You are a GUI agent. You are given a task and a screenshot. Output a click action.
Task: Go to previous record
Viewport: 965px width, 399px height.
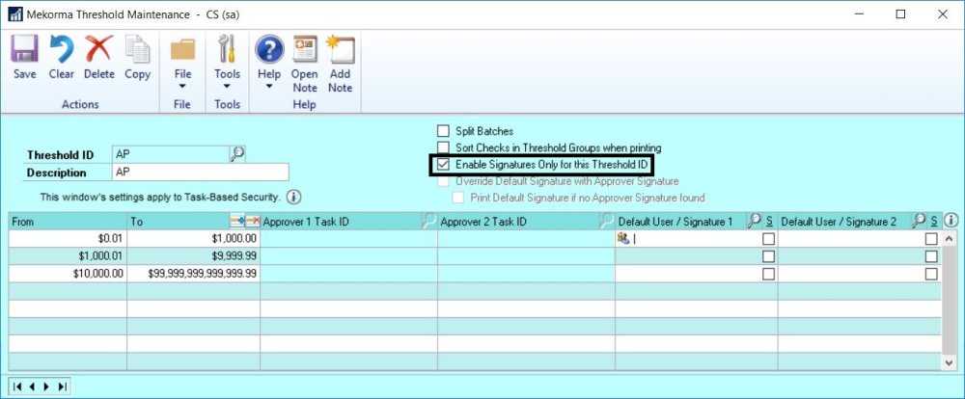point(32,386)
